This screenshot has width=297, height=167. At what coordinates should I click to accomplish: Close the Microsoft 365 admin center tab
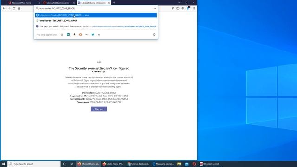tap(74, 3)
